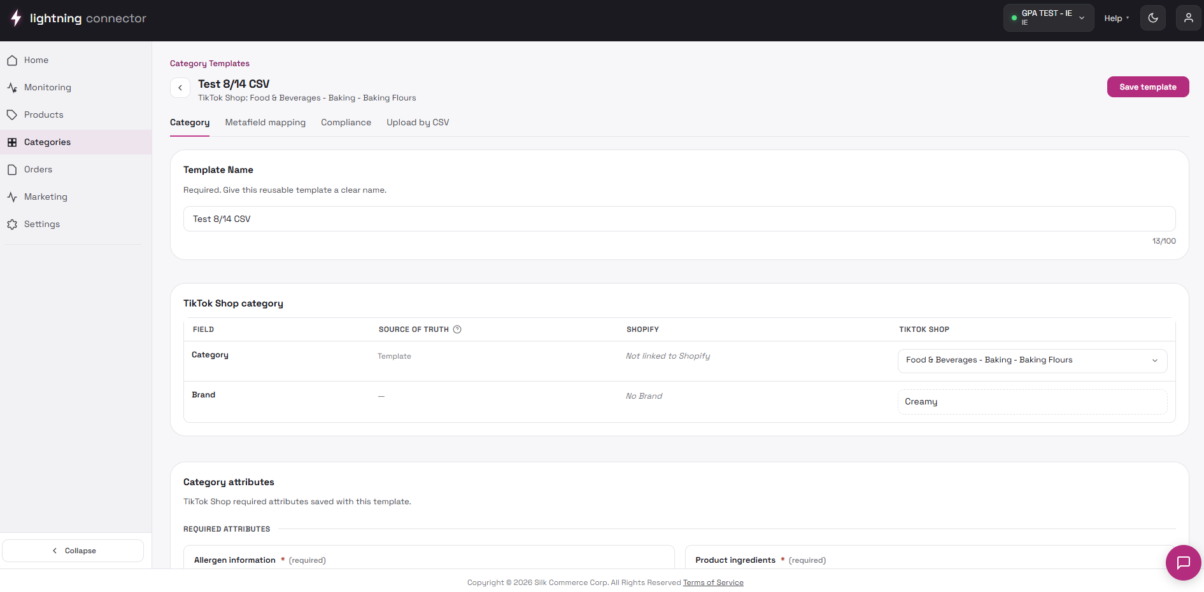Expand the TikTok Shop category dropdown
Image resolution: width=1204 pixels, height=592 pixels.
(1032, 361)
